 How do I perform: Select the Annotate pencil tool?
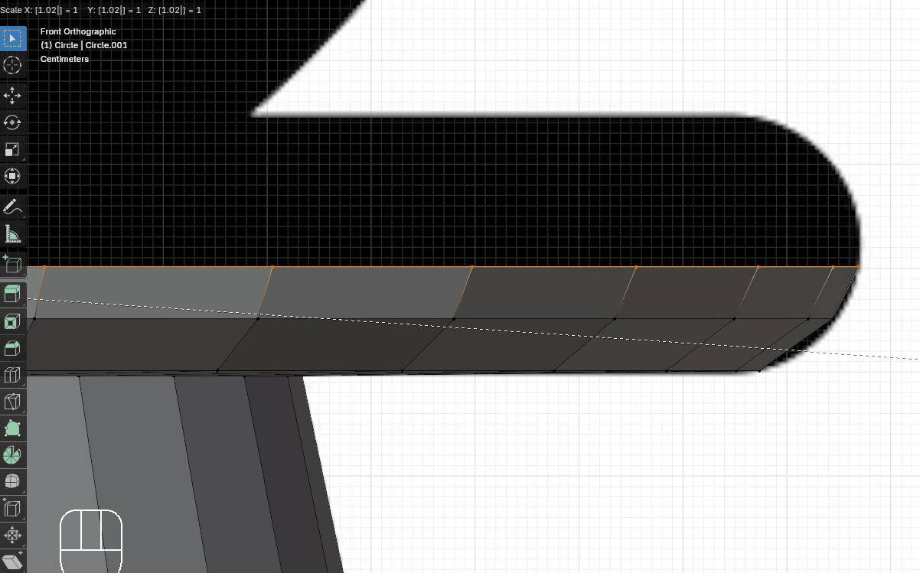(x=12, y=207)
